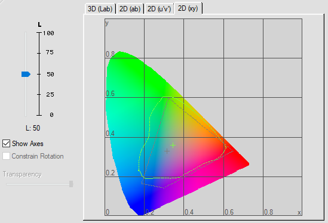Click the Constrain Rotation checkbox

point(7,156)
